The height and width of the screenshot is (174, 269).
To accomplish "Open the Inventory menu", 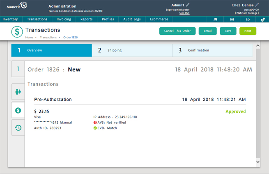I will click(10, 19).
